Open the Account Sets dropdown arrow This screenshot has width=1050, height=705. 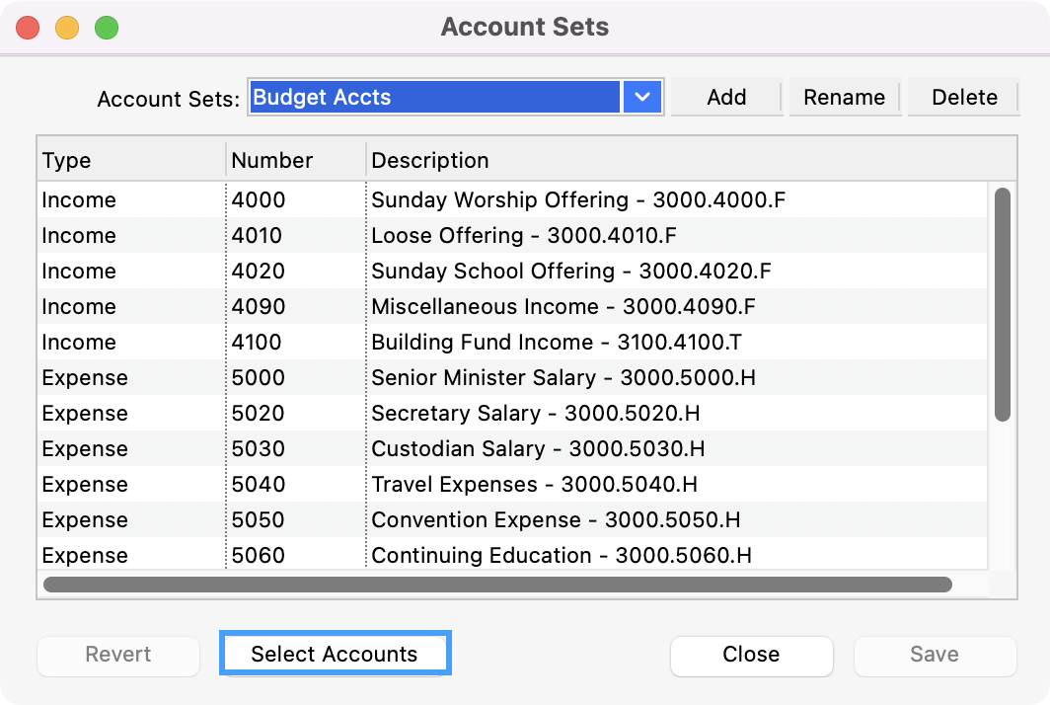coord(642,97)
